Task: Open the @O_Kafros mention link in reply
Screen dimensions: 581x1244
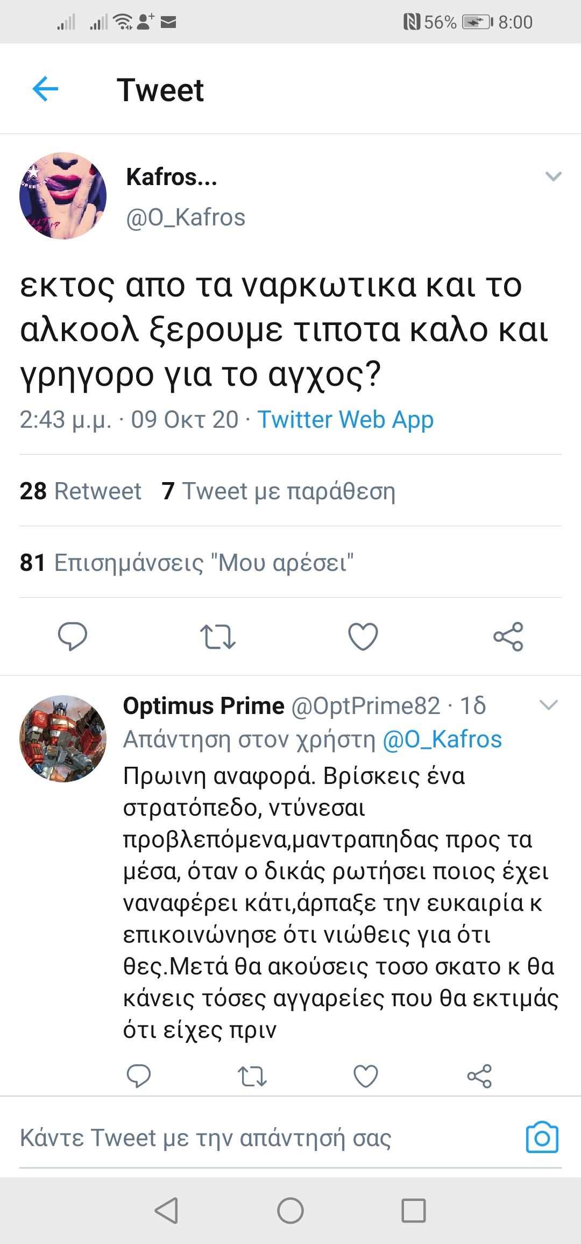Action: click(442, 739)
